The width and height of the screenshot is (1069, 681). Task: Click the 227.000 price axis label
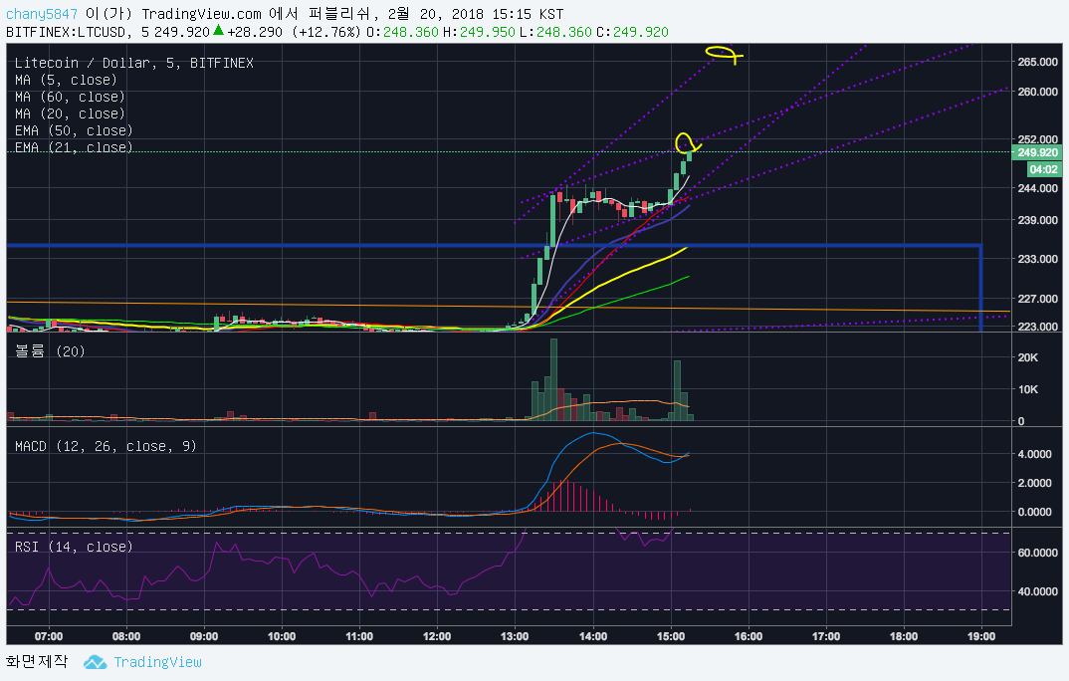tap(1037, 299)
